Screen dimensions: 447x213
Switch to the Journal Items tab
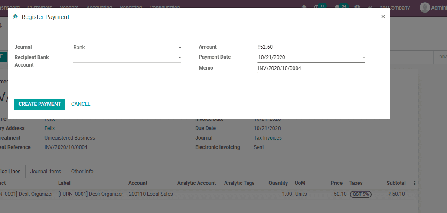[x=46, y=172]
